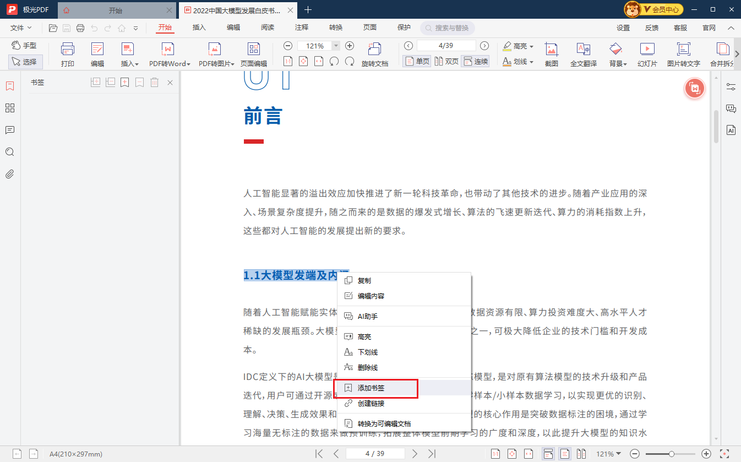Launch 全文翻译 full-text translation

[584, 55]
